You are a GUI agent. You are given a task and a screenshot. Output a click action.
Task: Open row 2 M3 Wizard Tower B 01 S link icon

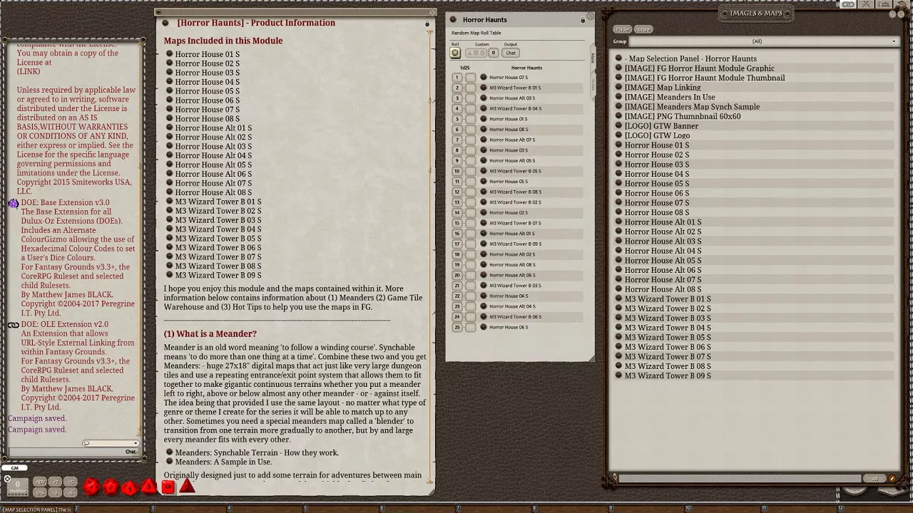483,88
